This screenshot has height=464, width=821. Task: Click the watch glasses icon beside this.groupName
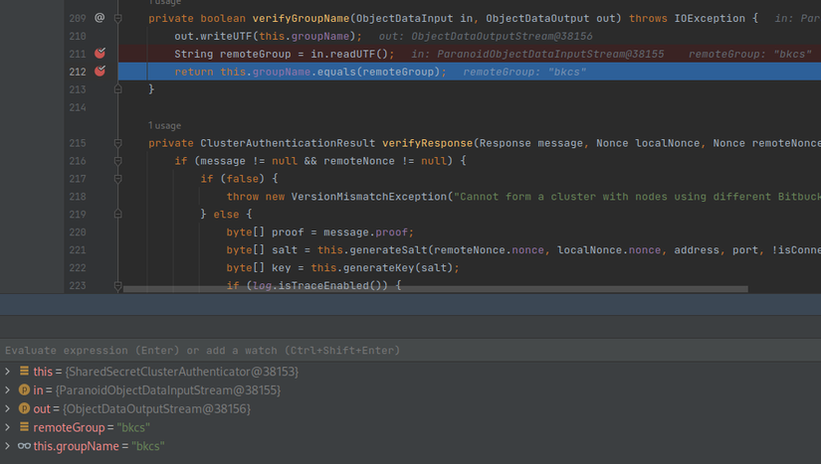click(24, 446)
